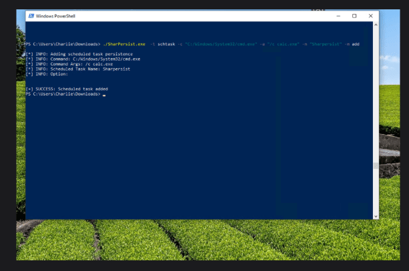Click the "Scheduled Task Name: Sharpersist" line

point(81,69)
